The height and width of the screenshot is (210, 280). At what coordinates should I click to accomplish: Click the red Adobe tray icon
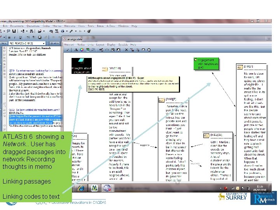pos(226,188)
